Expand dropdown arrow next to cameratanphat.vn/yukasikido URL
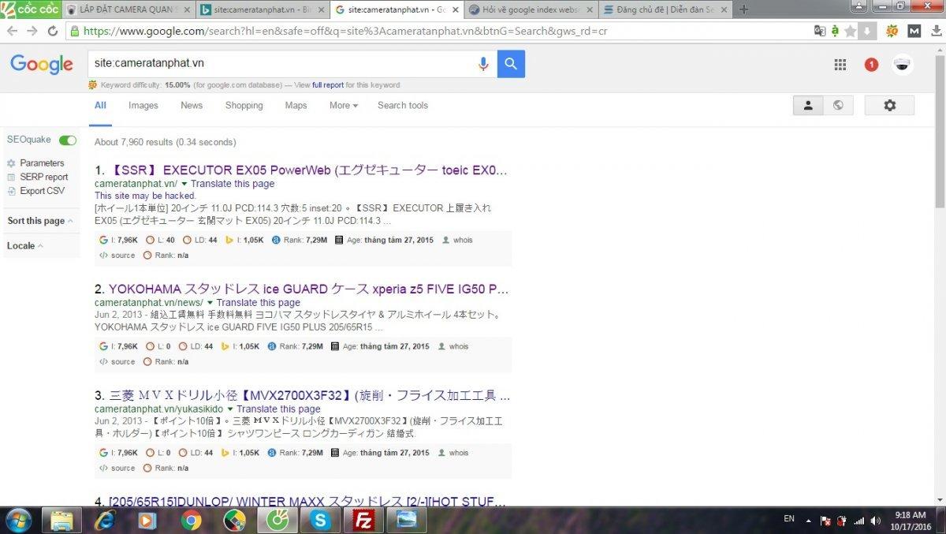The image size is (946, 534). coord(230,409)
